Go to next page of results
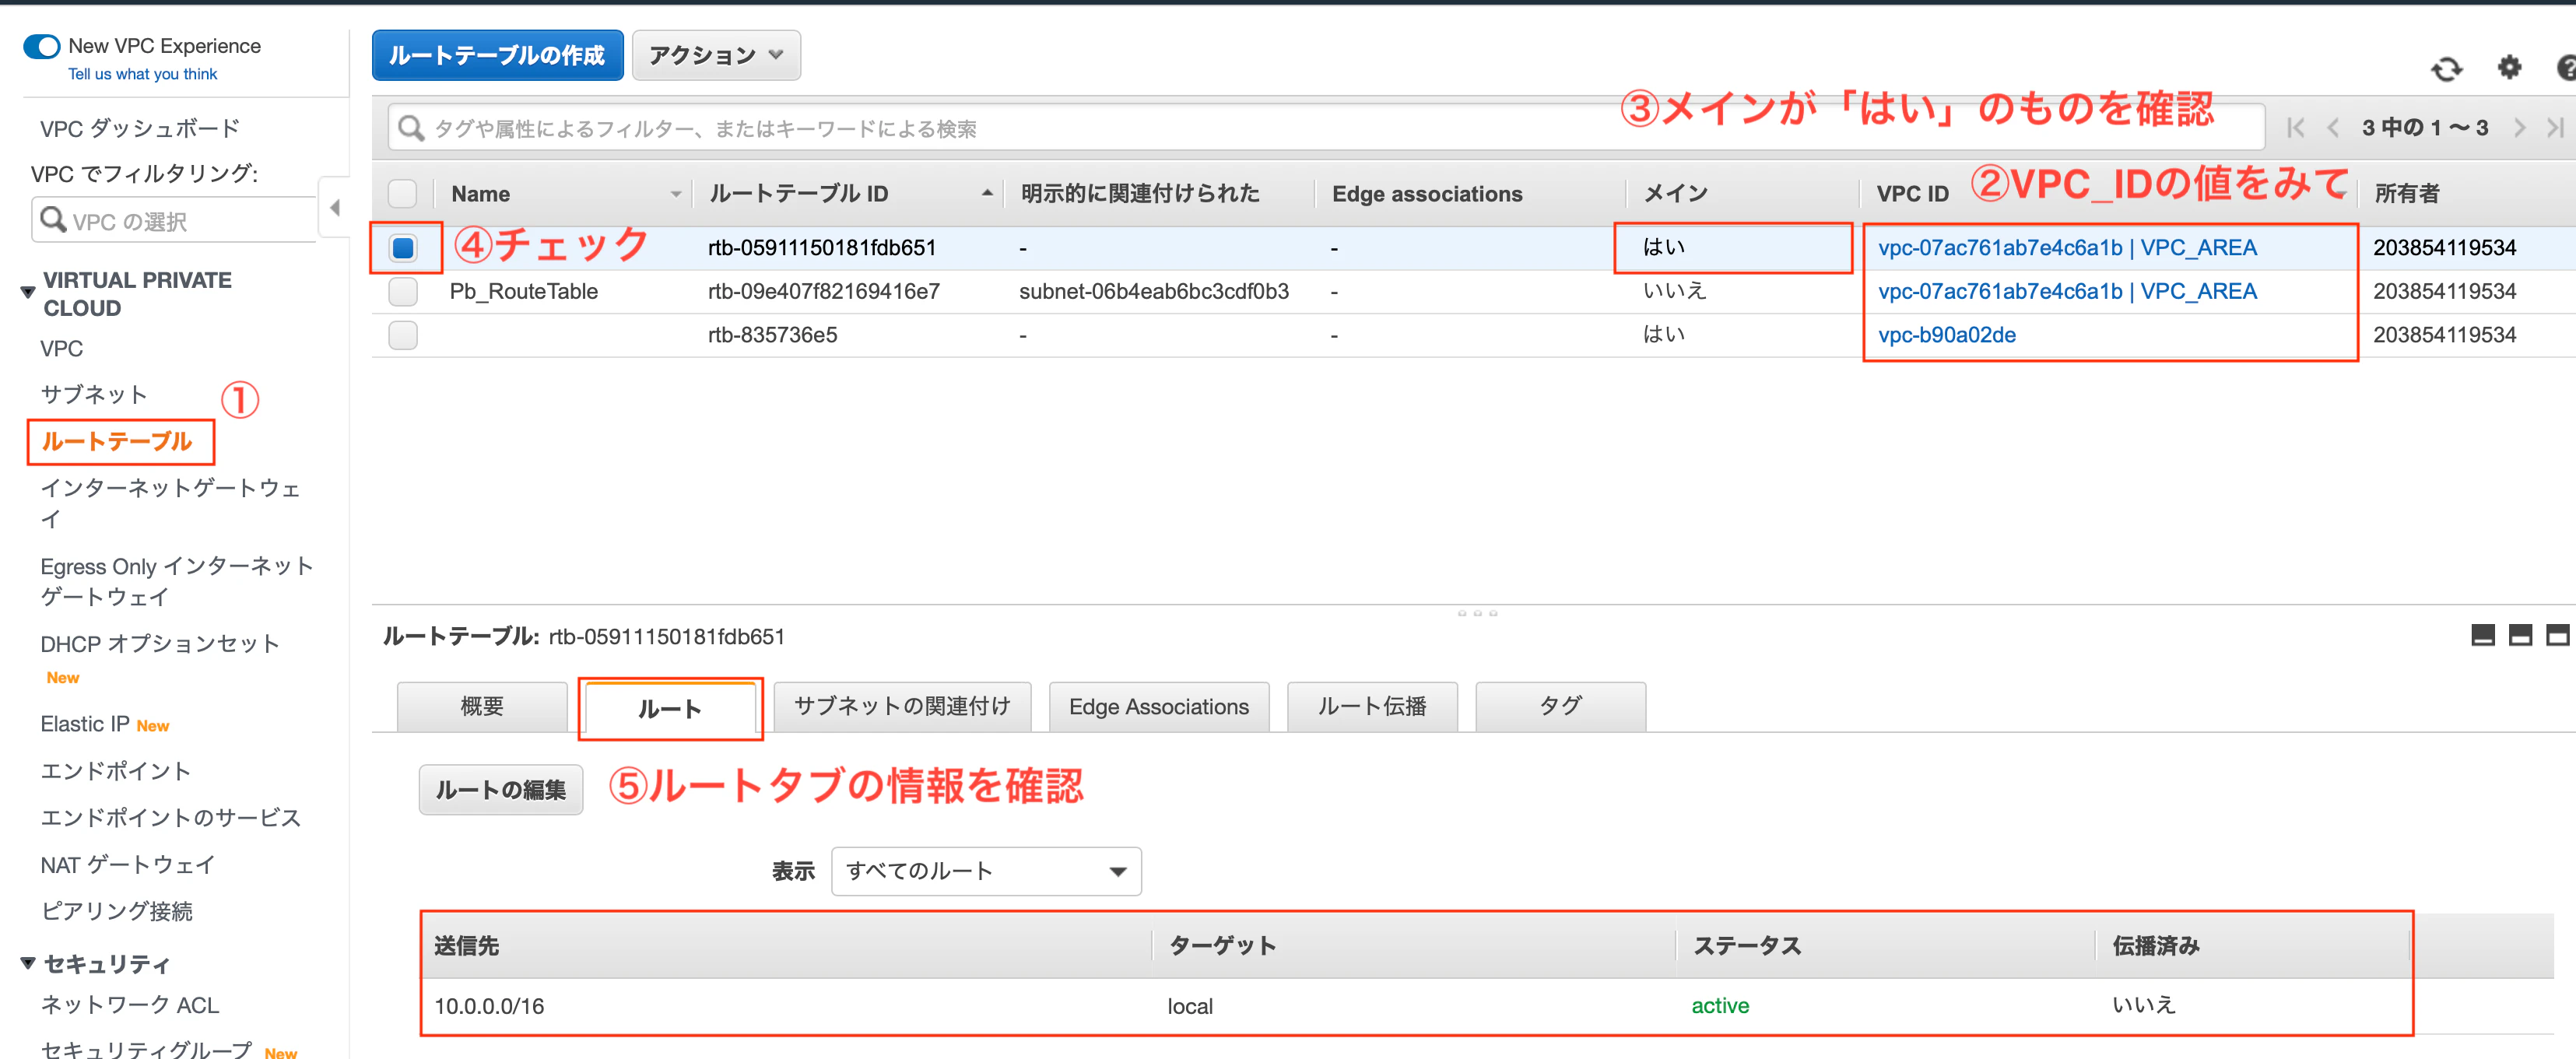 pos(2519,128)
